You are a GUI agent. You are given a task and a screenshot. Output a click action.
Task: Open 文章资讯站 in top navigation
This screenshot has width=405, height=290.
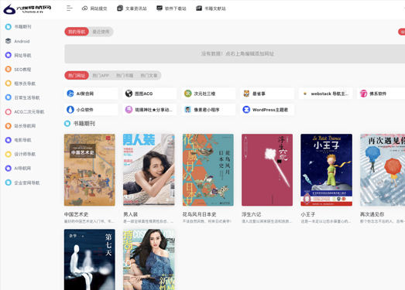[x=132, y=9]
